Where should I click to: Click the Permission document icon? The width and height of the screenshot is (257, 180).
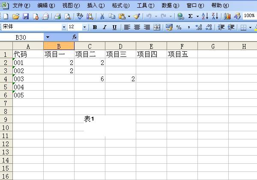[x=36, y=16]
